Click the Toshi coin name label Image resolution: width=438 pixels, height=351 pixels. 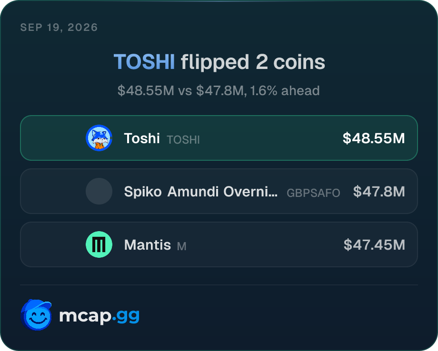[142, 138]
